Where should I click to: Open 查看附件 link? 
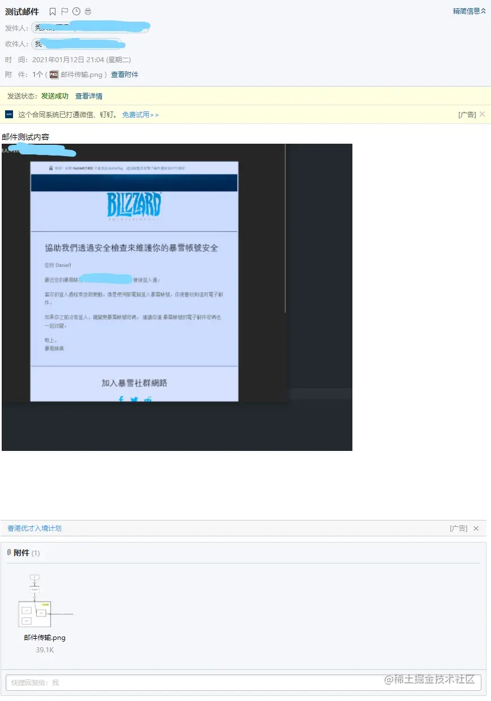(124, 75)
